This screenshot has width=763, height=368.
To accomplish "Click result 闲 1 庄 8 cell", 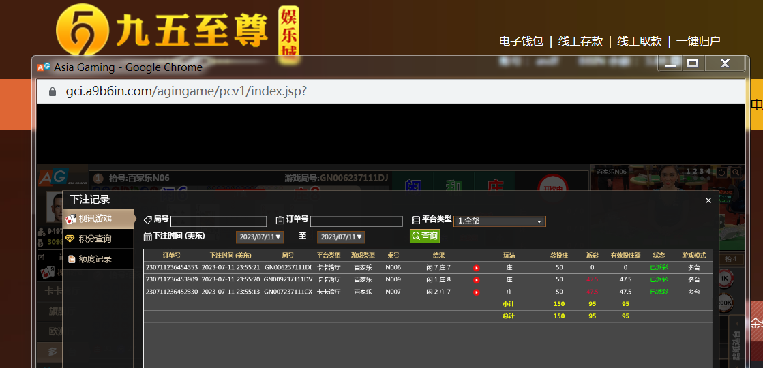I will coord(438,279).
